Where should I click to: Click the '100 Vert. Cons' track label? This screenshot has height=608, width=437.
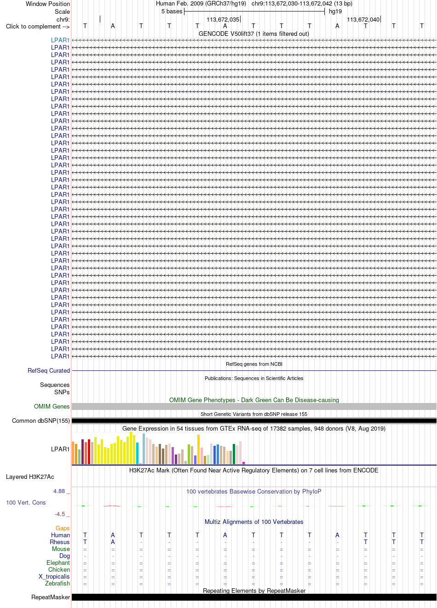coord(26,502)
